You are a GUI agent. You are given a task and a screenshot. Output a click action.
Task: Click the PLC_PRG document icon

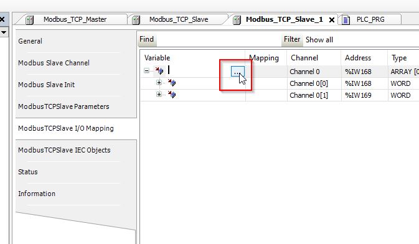[x=346, y=20]
